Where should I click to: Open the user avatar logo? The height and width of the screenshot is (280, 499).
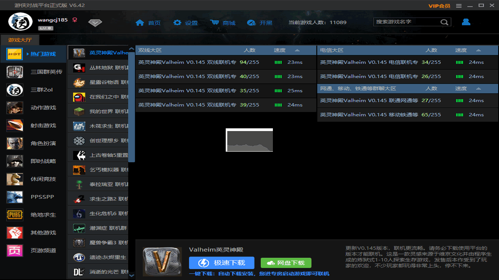point(21,22)
